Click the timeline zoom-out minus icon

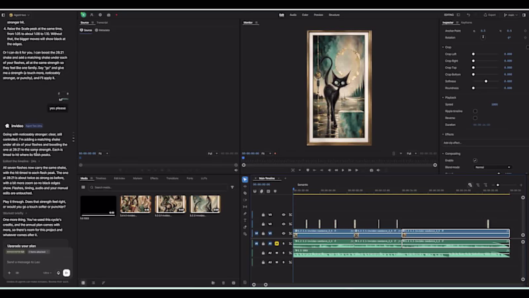[x=493, y=185]
